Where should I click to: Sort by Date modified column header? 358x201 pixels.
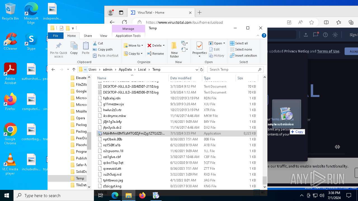pos(185,78)
